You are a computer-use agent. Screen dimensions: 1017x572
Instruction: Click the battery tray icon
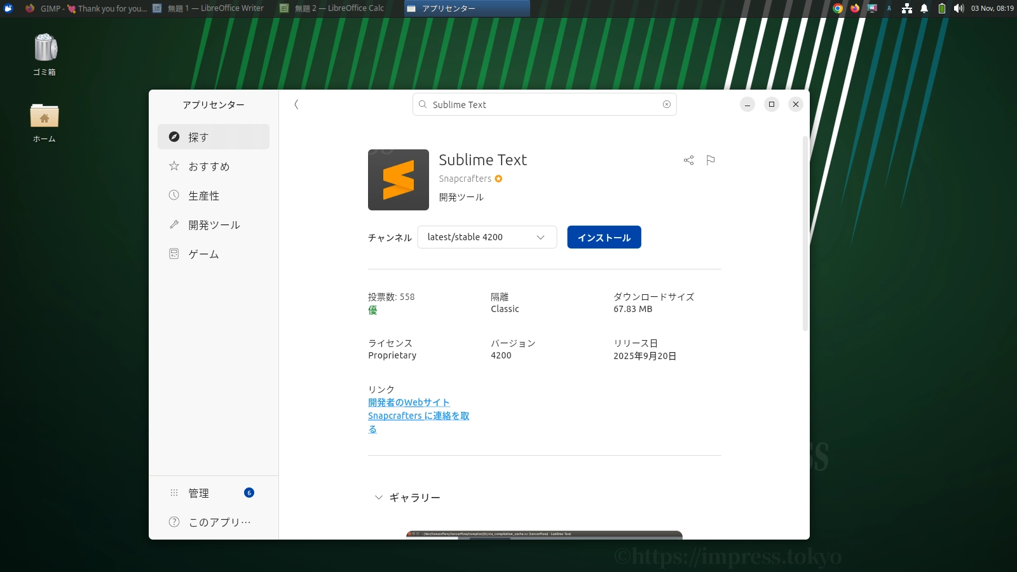tap(942, 8)
